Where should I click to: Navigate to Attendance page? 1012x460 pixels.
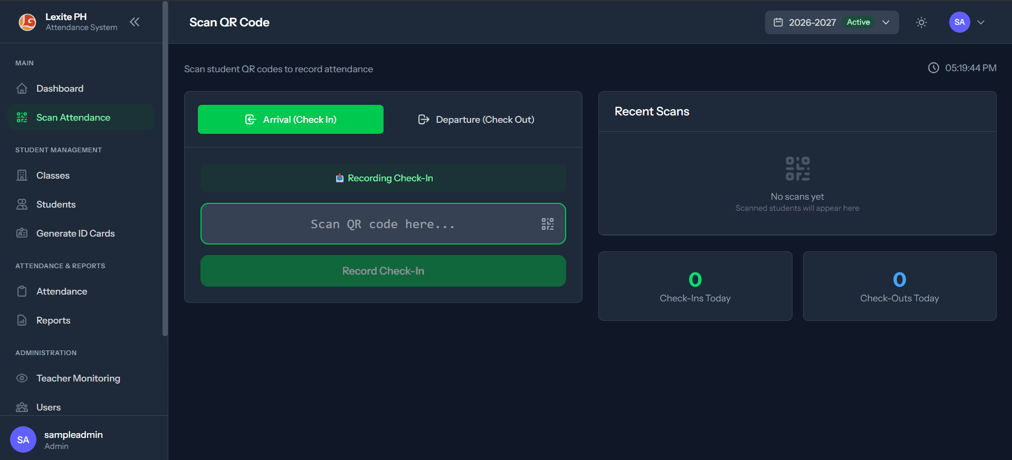click(81, 291)
